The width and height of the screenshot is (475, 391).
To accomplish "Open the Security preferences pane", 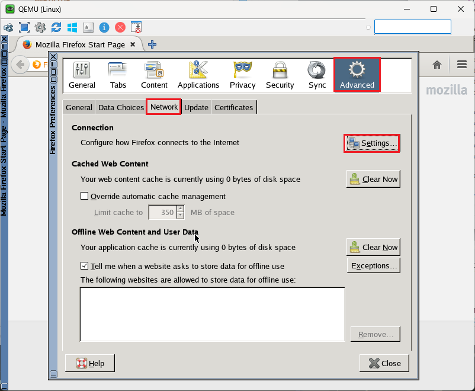I will pyautogui.click(x=280, y=75).
